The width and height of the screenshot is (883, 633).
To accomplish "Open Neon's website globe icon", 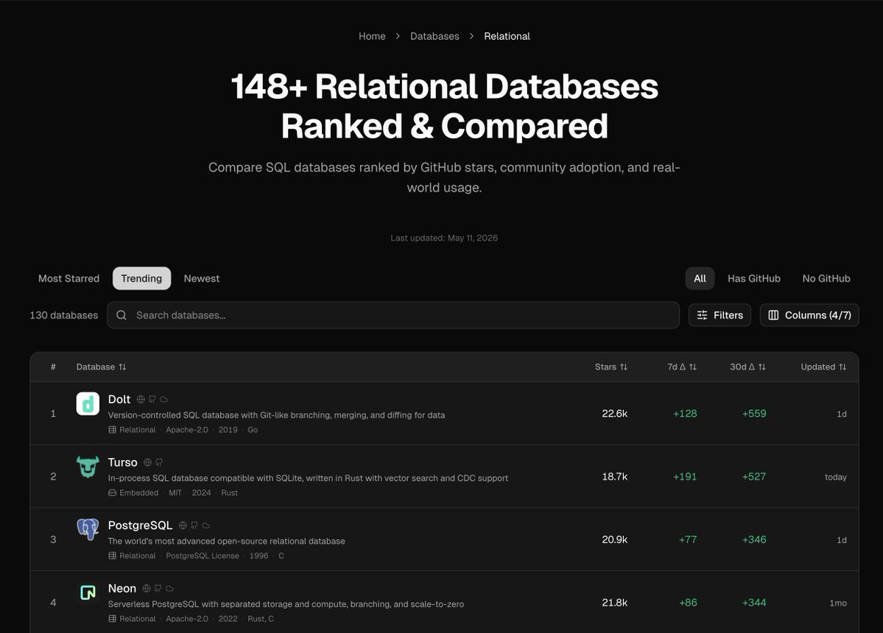I will (x=147, y=589).
